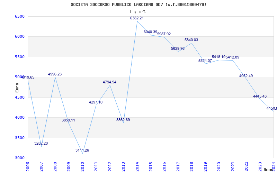Click the y-axis value 3000
Screen dimensions: 277x173
tap(20, 158)
